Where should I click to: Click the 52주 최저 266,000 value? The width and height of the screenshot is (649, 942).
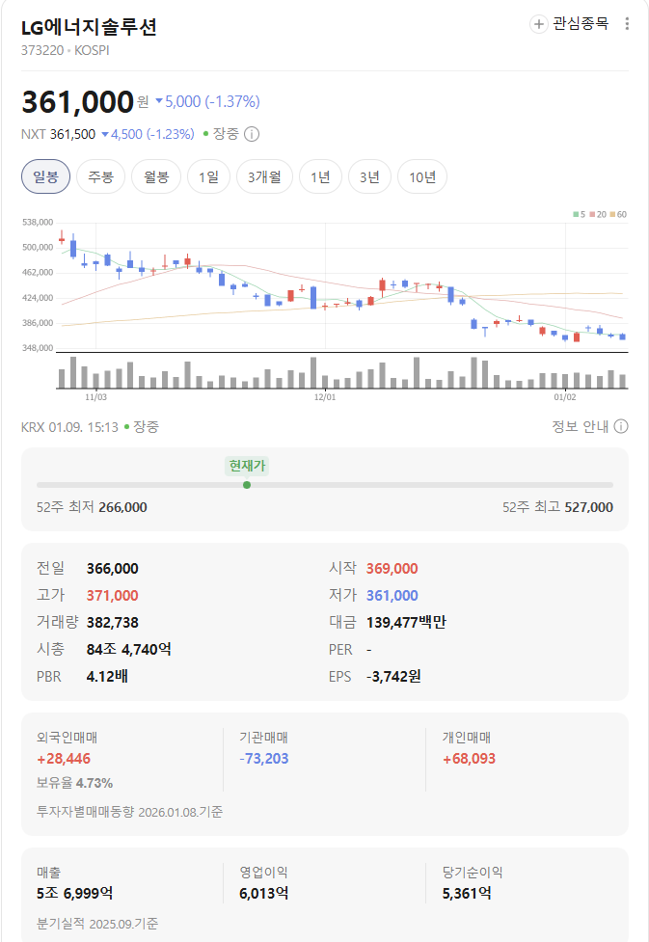[122, 507]
